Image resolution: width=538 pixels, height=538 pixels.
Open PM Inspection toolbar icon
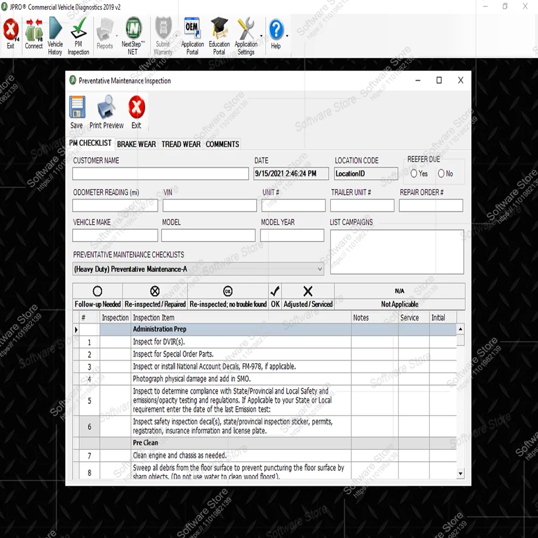(x=78, y=36)
